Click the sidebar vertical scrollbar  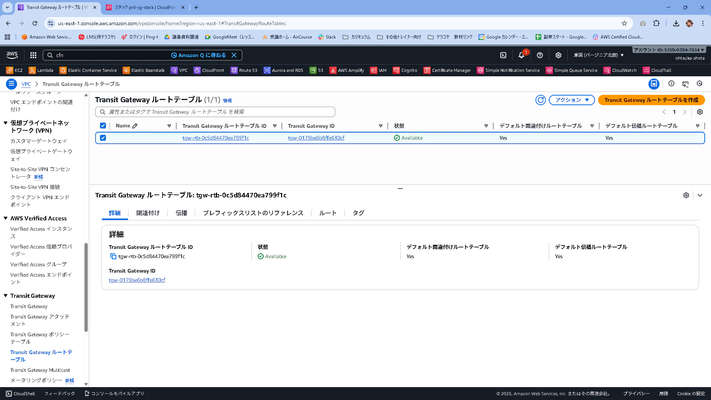coord(86,287)
